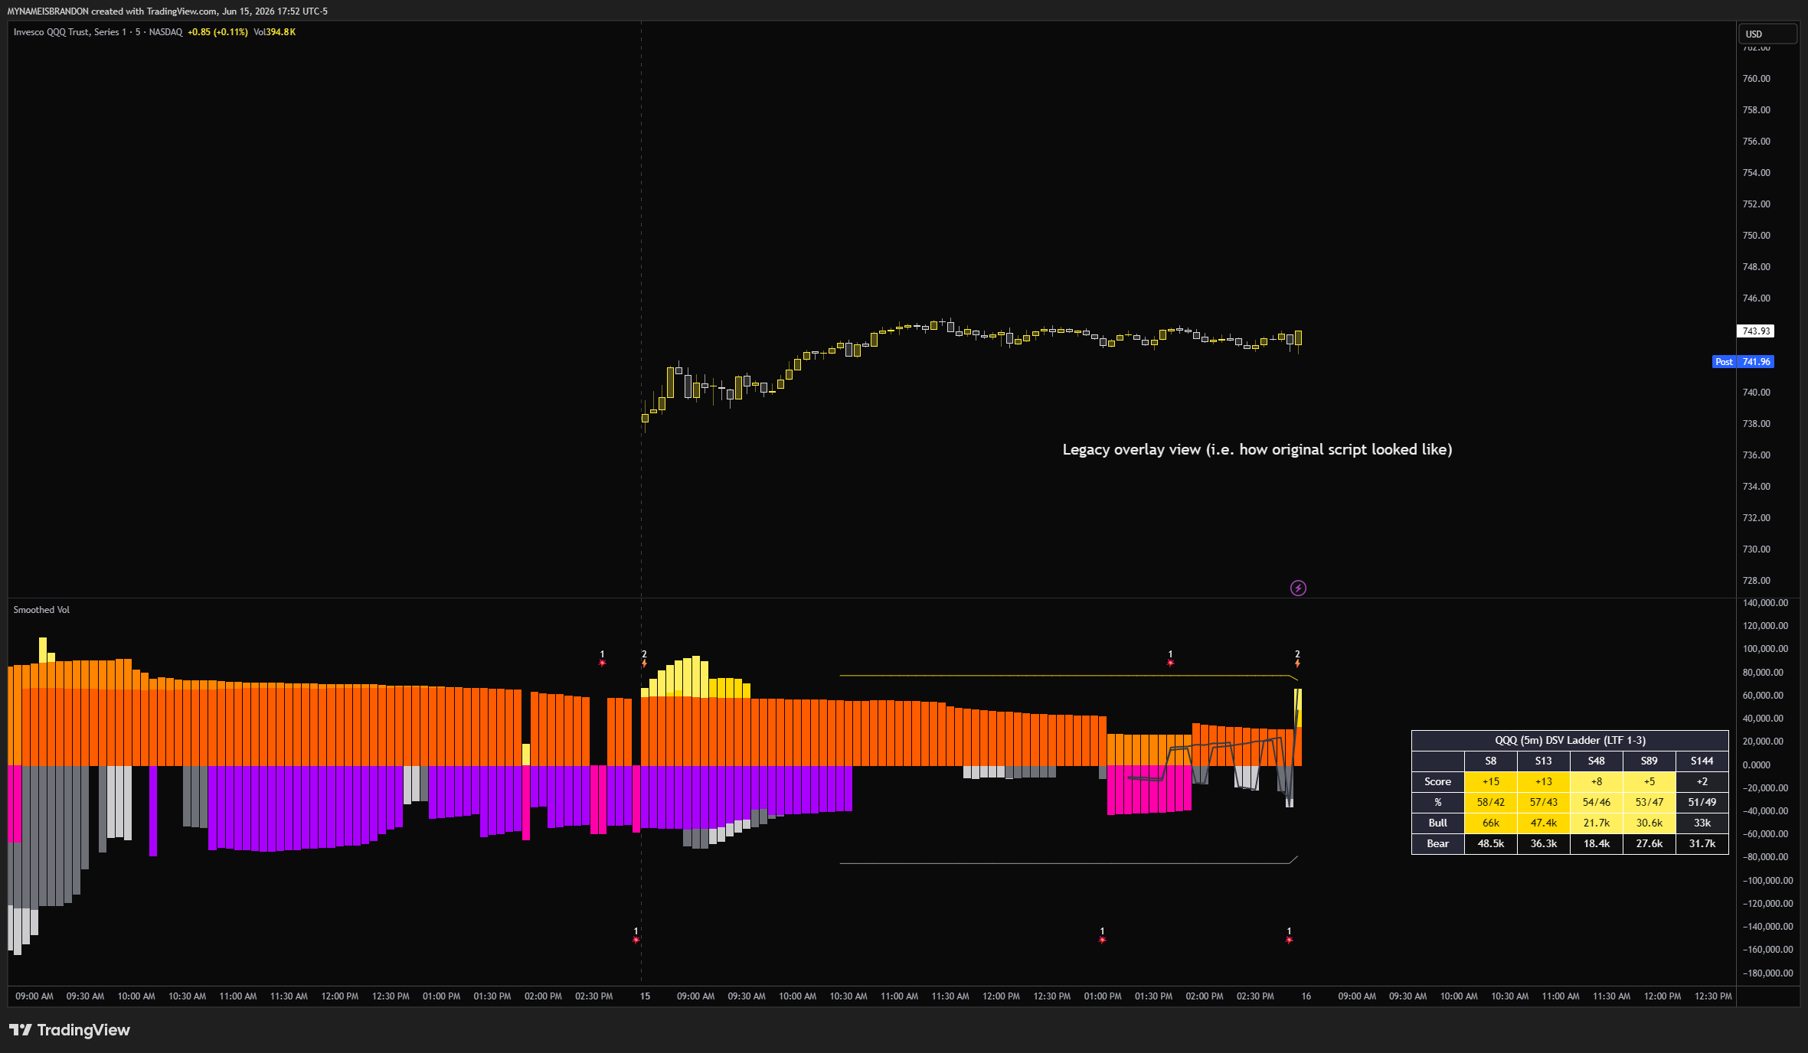
Task: Click the 48.5k Bear value cell
Action: [1490, 843]
